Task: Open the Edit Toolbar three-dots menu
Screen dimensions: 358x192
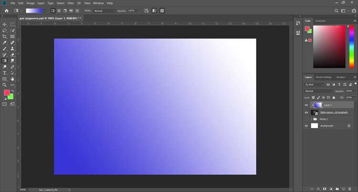Action: tap(12, 85)
